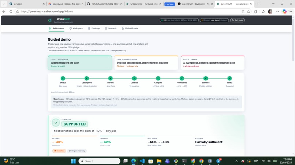Viewport: 295px width, 165px height.
Task: Click the Evidence pipeline step checkmark
Action: (206, 78)
